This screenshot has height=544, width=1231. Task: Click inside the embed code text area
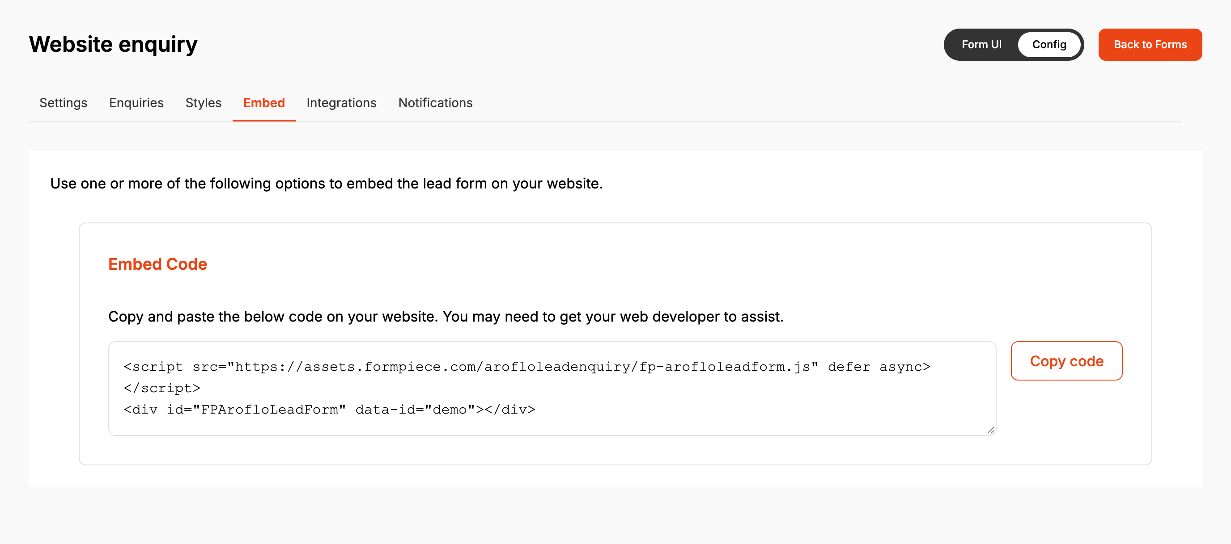click(x=552, y=388)
